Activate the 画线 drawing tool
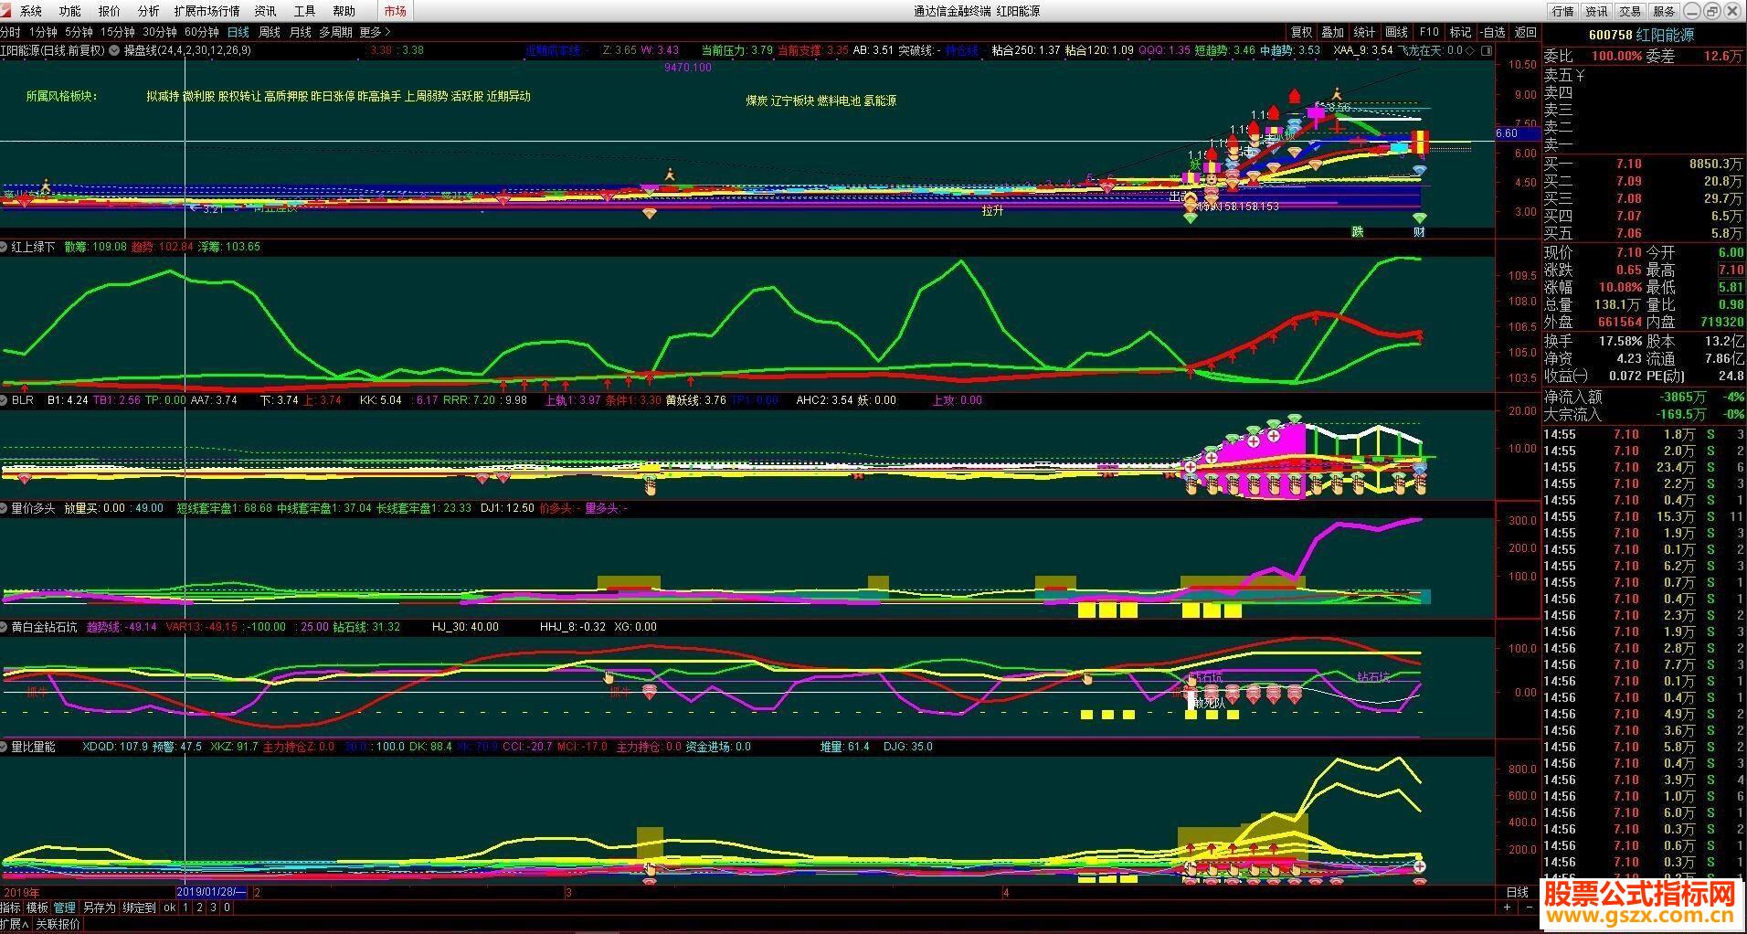This screenshot has width=1747, height=934. (x=1396, y=32)
